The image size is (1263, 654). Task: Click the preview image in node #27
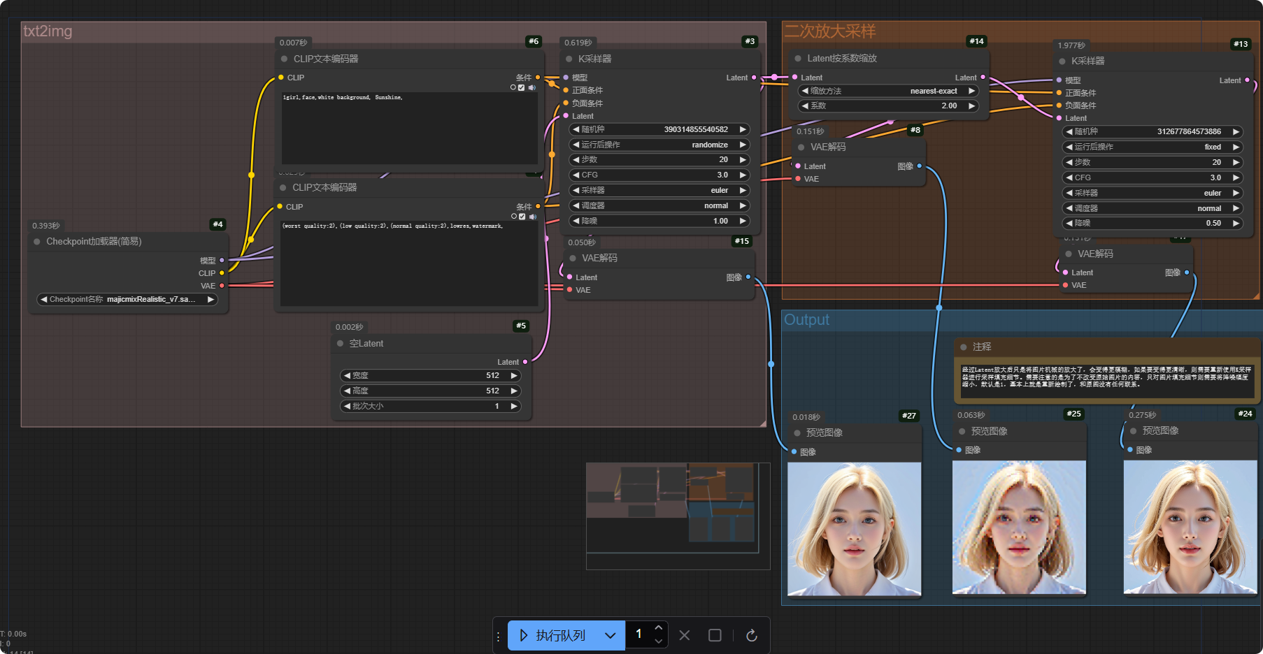point(854,529)
